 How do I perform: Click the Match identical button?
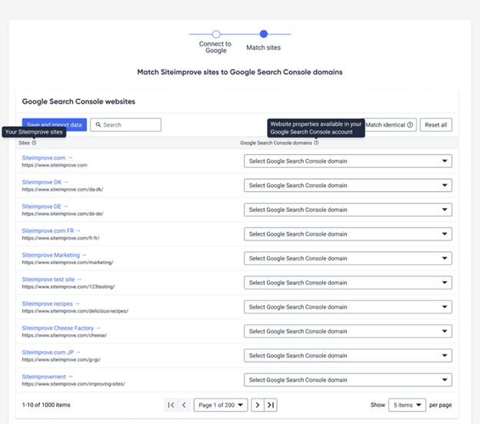[x=389, y=124]
